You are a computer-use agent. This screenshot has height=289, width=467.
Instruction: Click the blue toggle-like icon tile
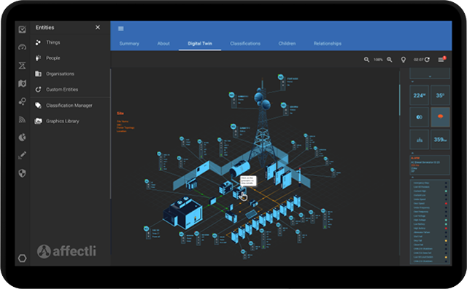click(x=420, y=117)
